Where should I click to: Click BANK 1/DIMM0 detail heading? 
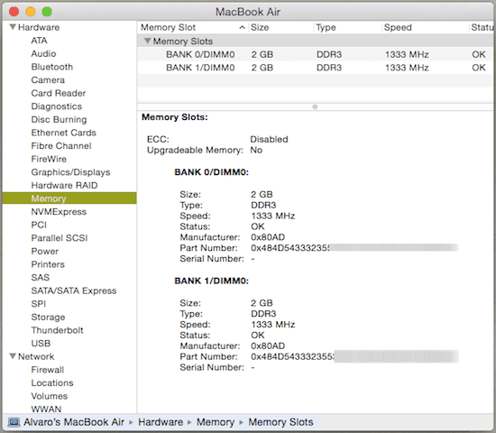click(x=212, y=281)
